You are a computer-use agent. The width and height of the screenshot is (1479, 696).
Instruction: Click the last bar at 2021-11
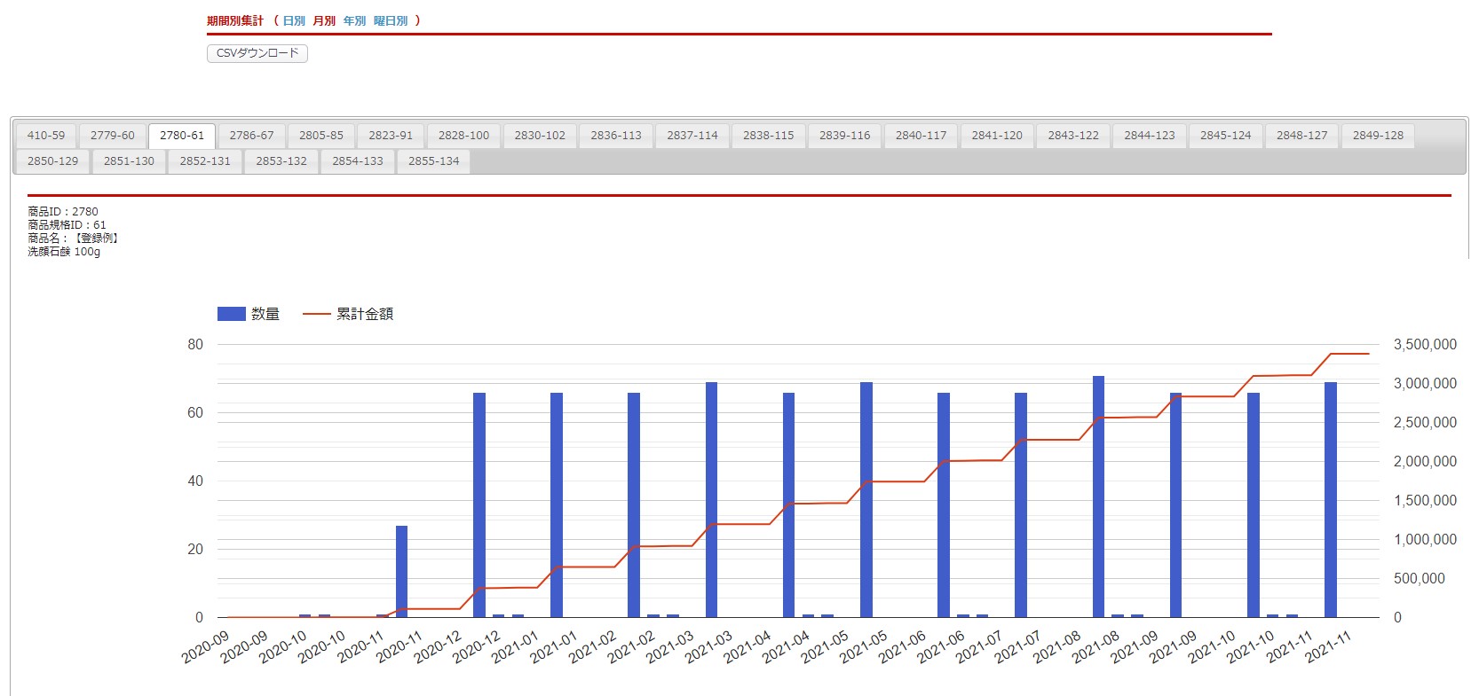click(1330, 499)
